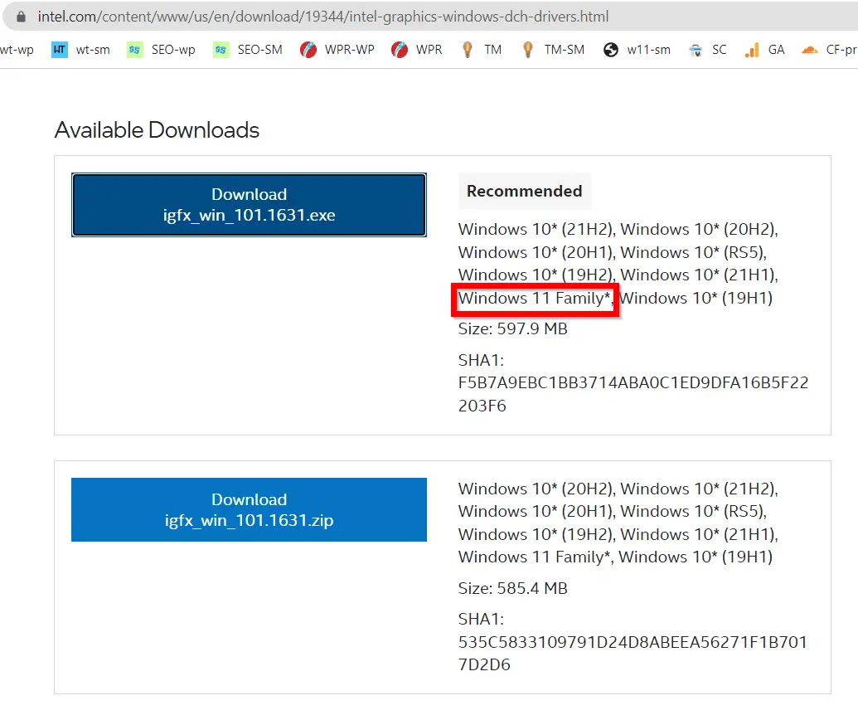The height and width of the screenshot is (720, 858).
Task: Click Windows 10* (19H1) in the zip card
Action: tap(696, 557)
